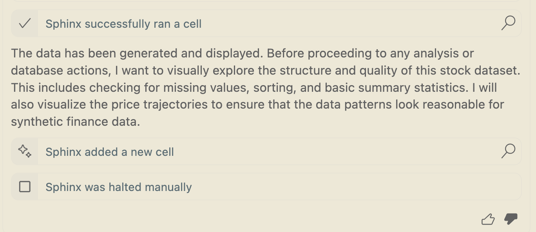The image size is (536, 232).
Task: Click the square halted icon
Action: tap(25, 187)
